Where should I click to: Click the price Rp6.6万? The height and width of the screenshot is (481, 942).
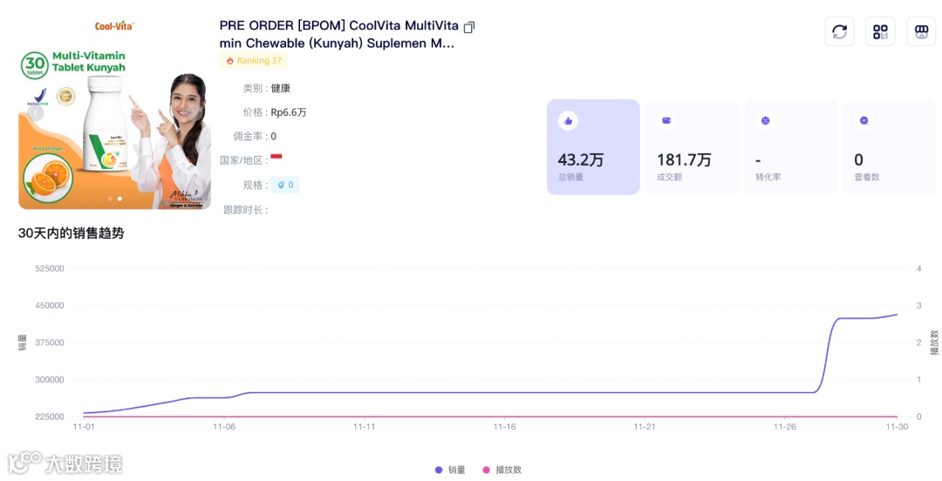(289, 112)
